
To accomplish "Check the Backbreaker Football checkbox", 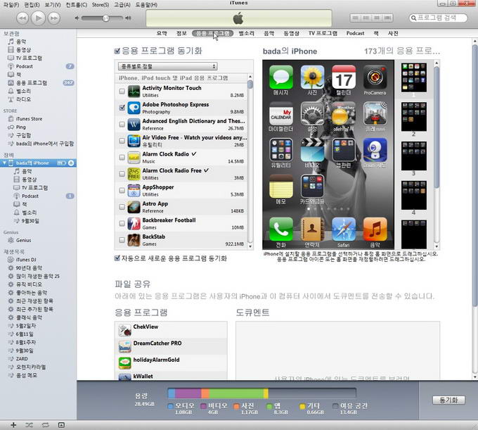I will [x=122, y=223].
